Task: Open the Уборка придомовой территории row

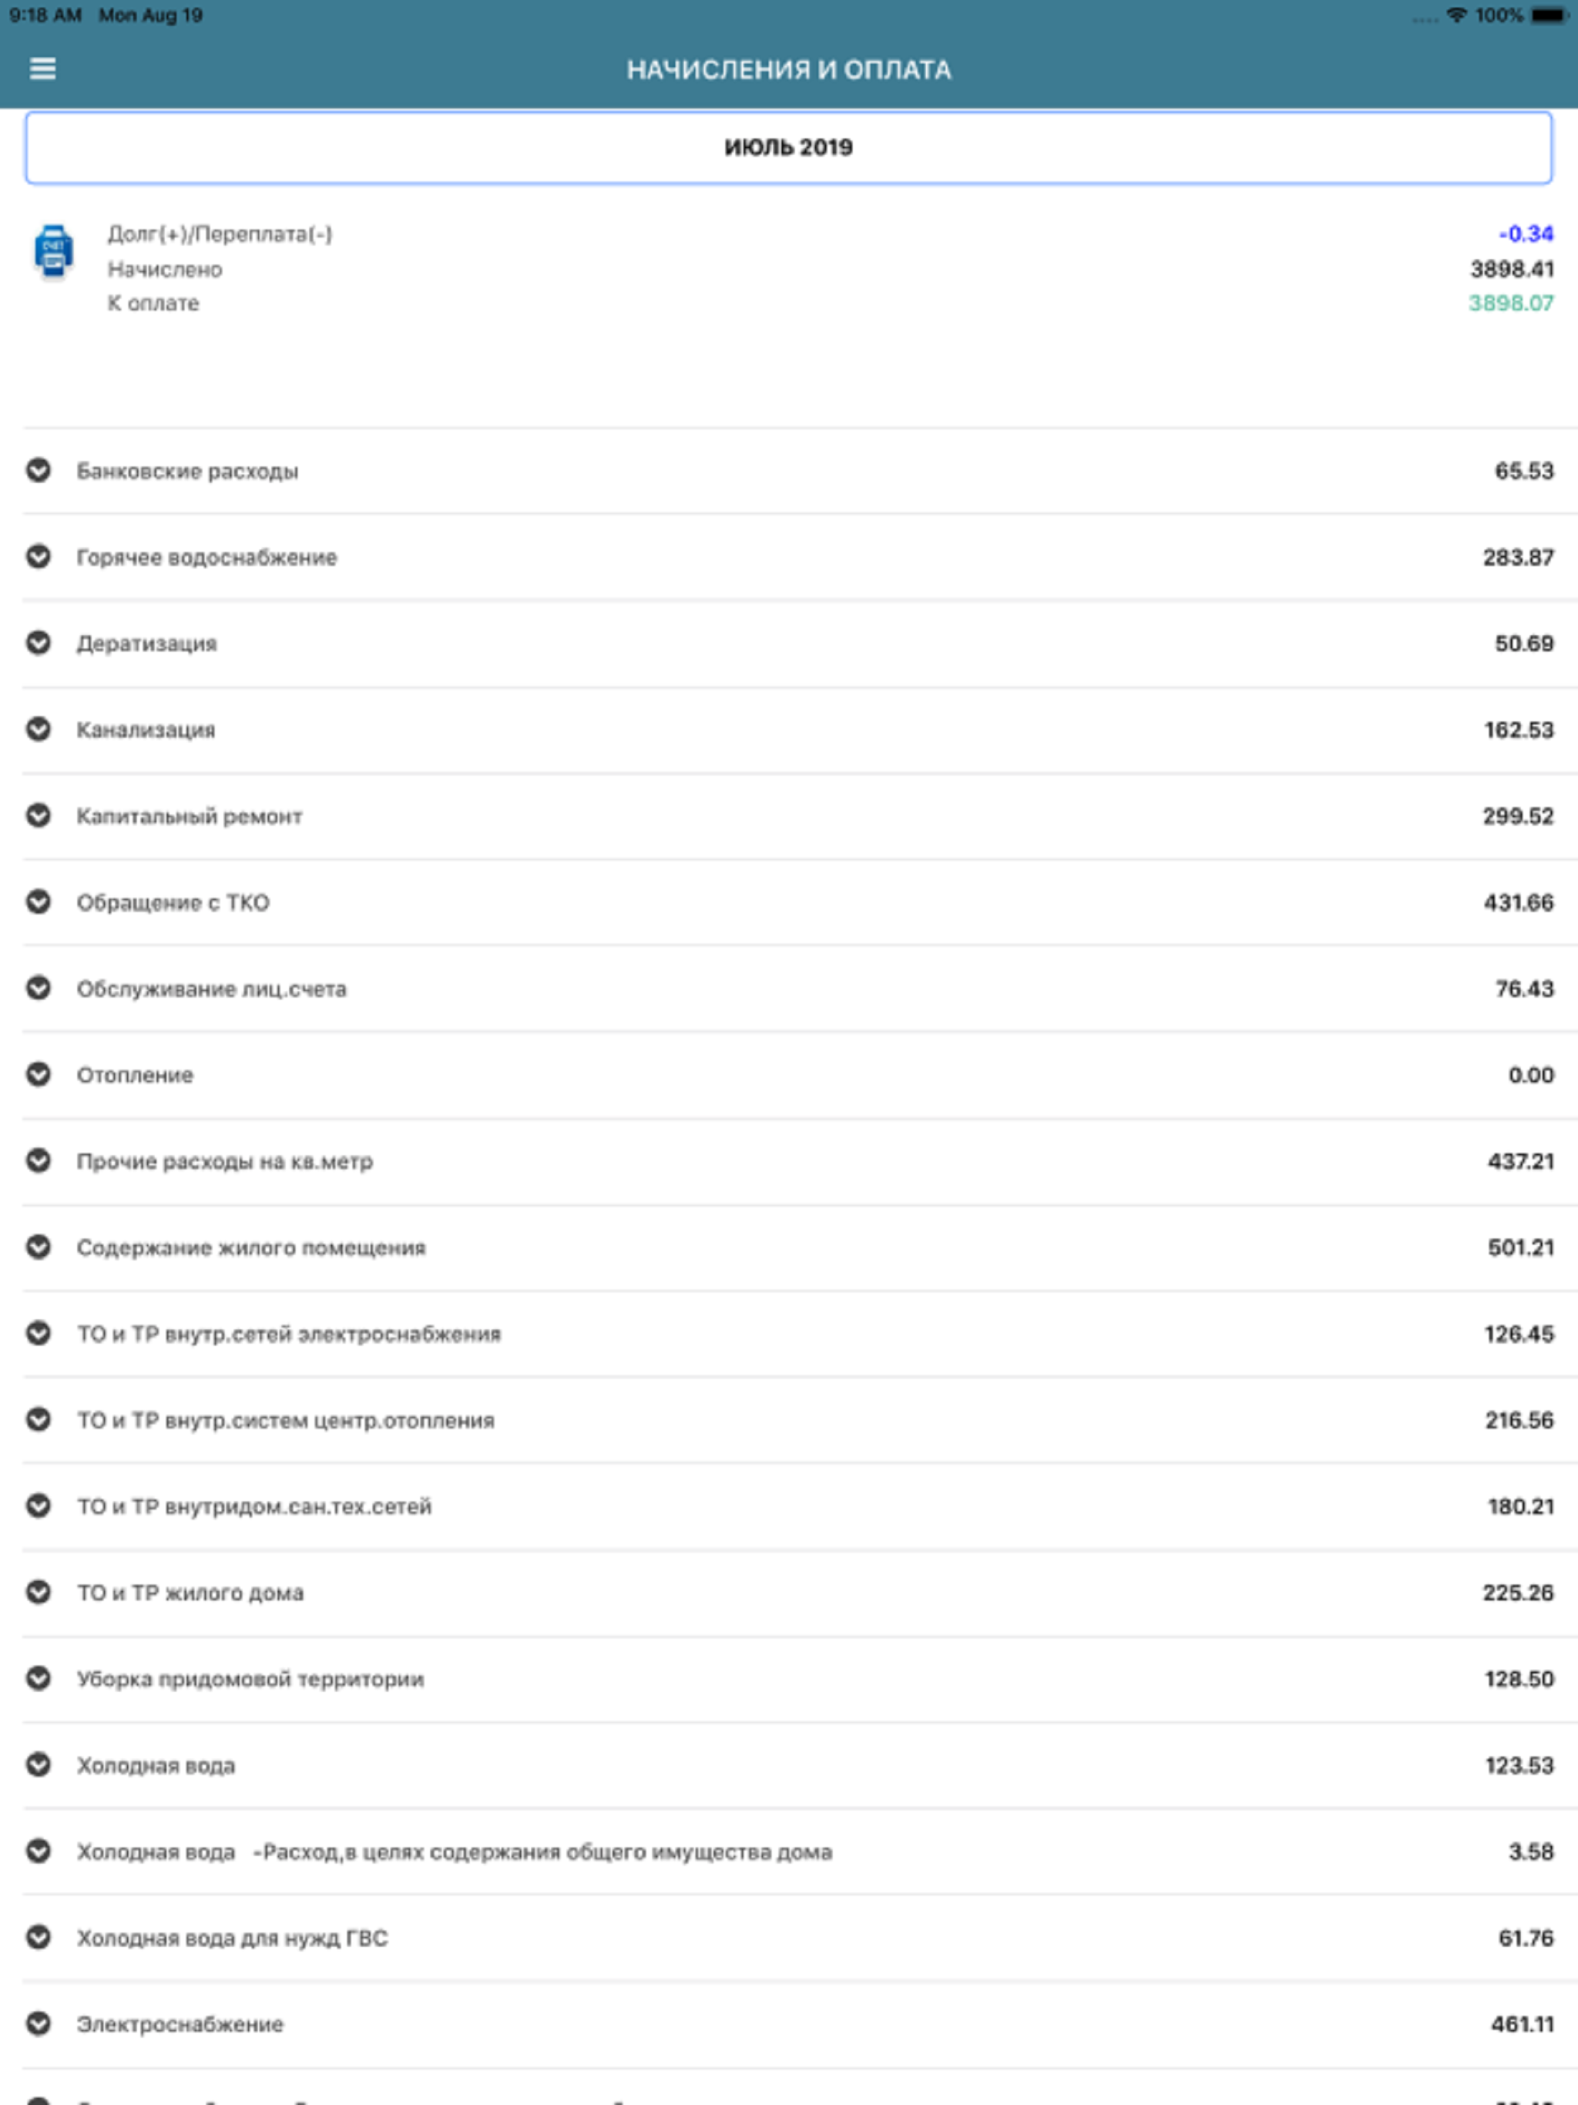Action: tap(789, 1680)
